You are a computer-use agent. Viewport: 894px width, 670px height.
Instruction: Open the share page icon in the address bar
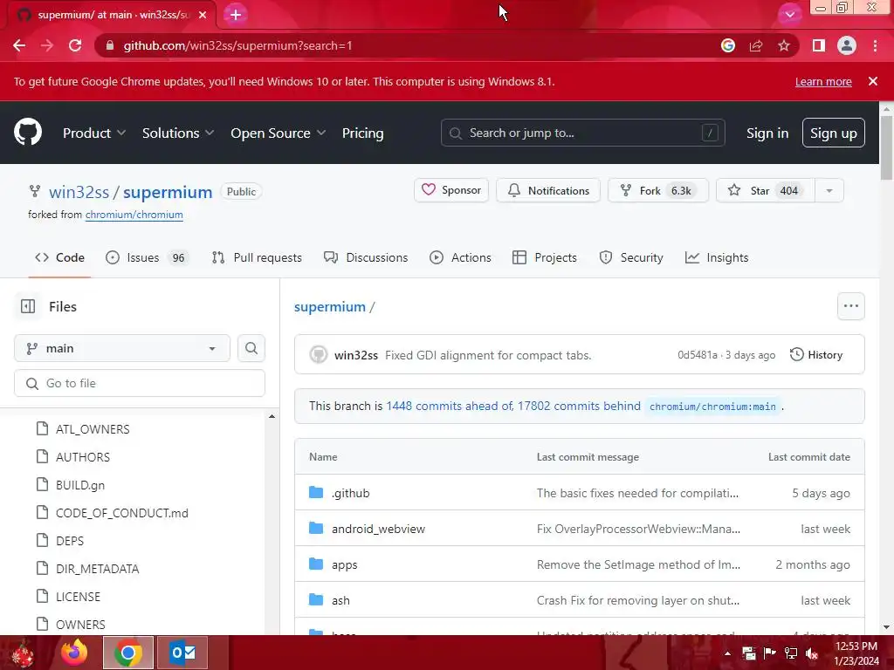[x=756, y=45]
